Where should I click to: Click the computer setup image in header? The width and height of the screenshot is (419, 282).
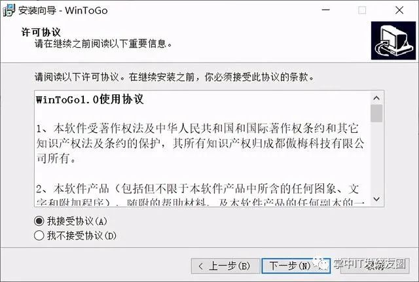point(393,41)
